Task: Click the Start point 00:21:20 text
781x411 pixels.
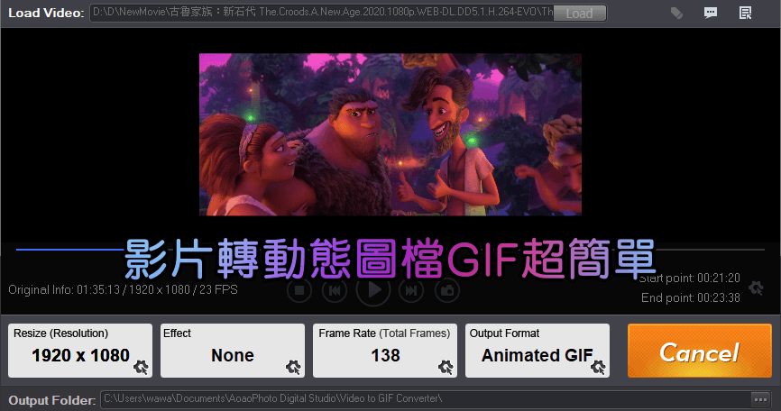Action: (x=690, y=278)
